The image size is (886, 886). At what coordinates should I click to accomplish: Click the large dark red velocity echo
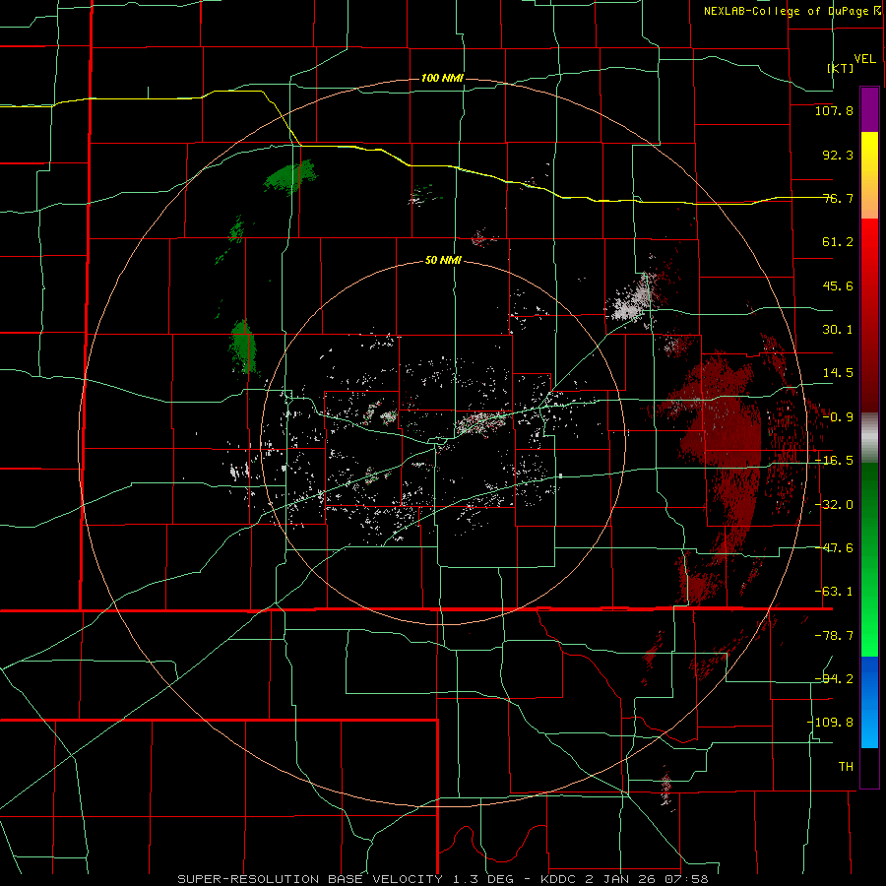pos(727,441)
